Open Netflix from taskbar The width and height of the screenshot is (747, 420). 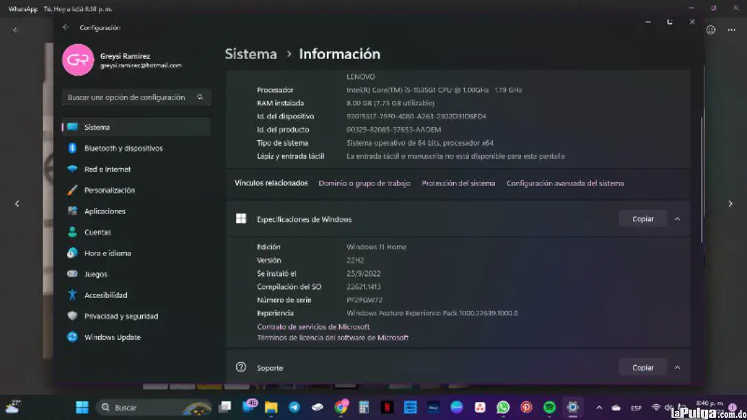pyautogui.click(x=387, y=407)
